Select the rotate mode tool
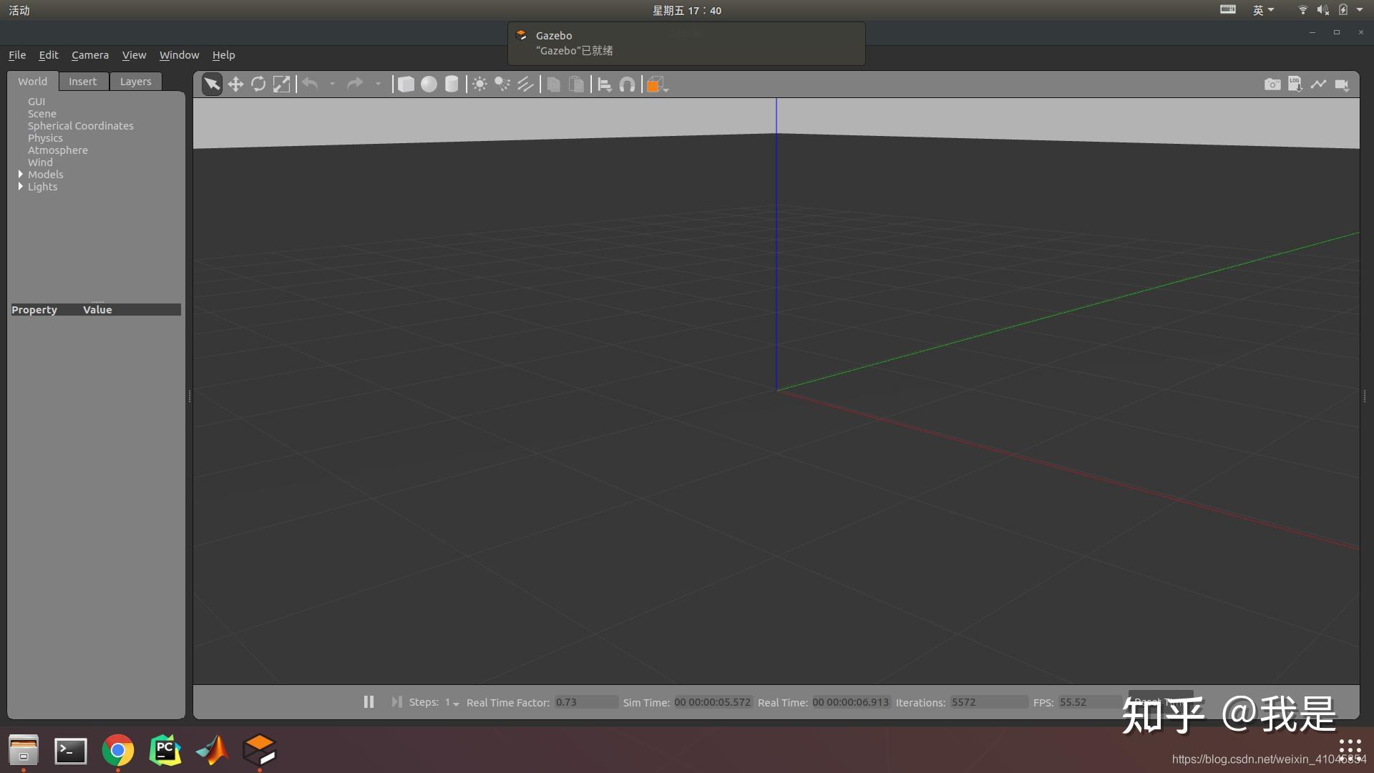 [258, 84]
